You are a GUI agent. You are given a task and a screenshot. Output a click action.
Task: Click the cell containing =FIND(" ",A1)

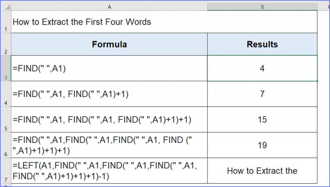coord(109,68)
